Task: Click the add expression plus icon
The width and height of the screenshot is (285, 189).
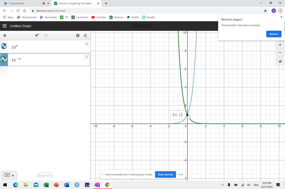Action: (4, 35)
